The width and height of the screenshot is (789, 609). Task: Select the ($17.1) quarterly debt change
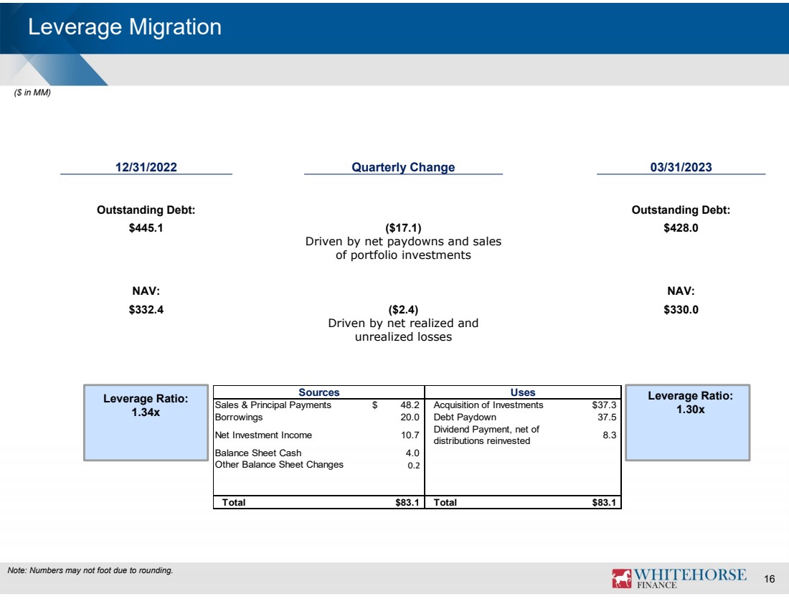[403, 228]
